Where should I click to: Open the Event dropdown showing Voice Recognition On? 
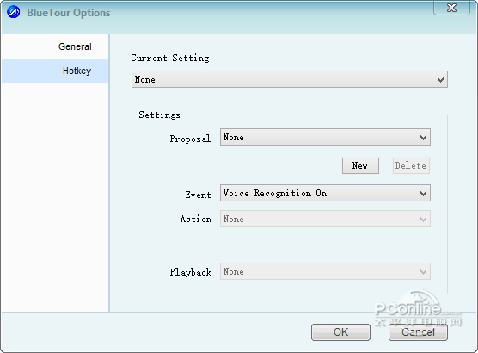click(x=325, y=193)
